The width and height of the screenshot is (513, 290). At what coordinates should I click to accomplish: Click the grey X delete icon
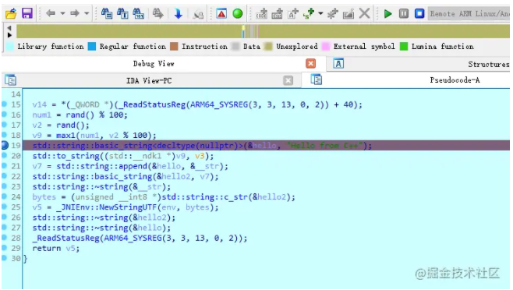click(364, 13)
